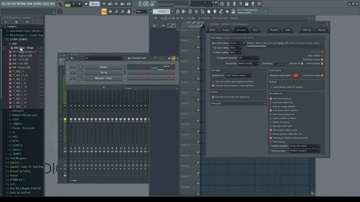Open the view playlist icon in toolbar
The image size is (360, 202).
(178, 11)
